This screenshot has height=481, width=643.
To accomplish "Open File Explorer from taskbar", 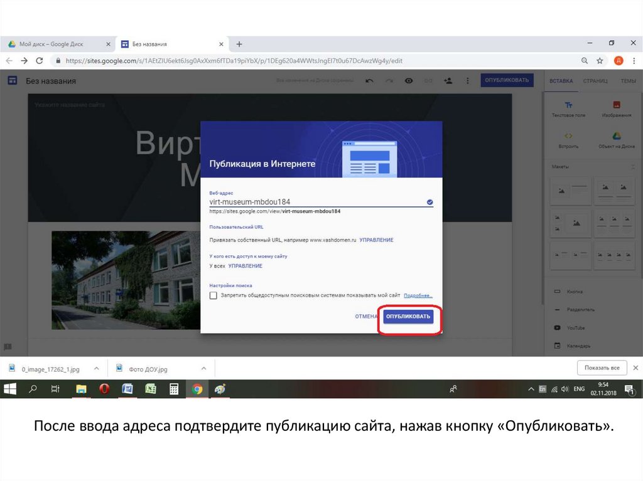I will coord(81,389).
